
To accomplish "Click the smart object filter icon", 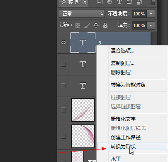I will tap(139, 2).
